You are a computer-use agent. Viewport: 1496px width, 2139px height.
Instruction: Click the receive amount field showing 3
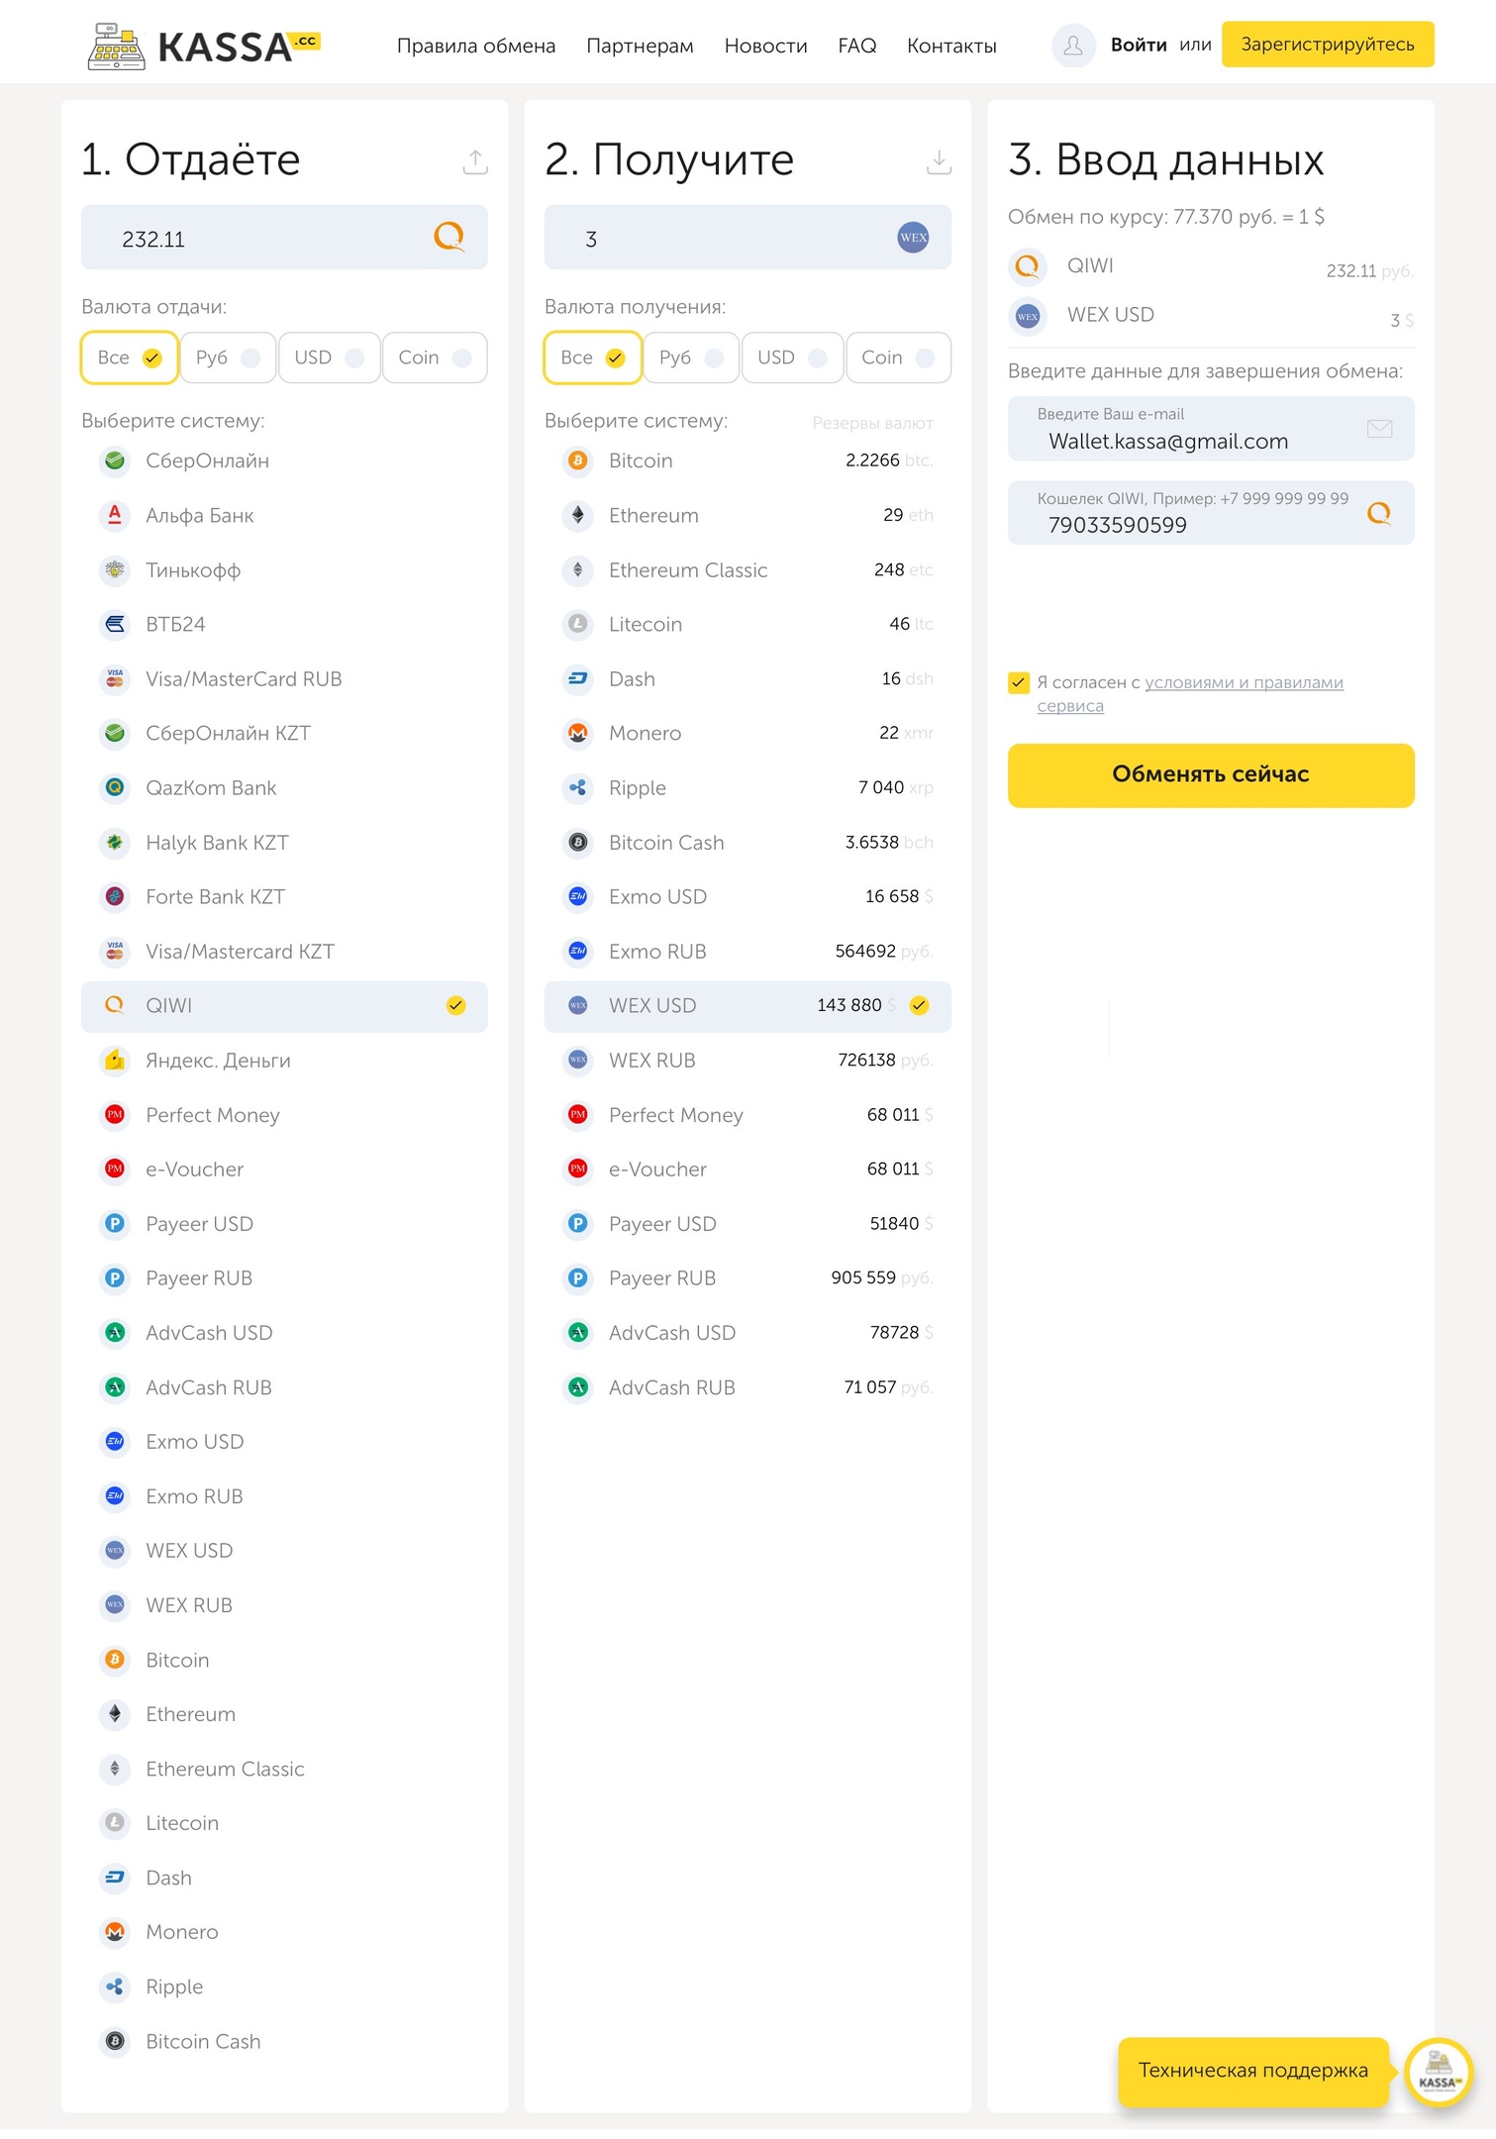[x=748, y=238]
